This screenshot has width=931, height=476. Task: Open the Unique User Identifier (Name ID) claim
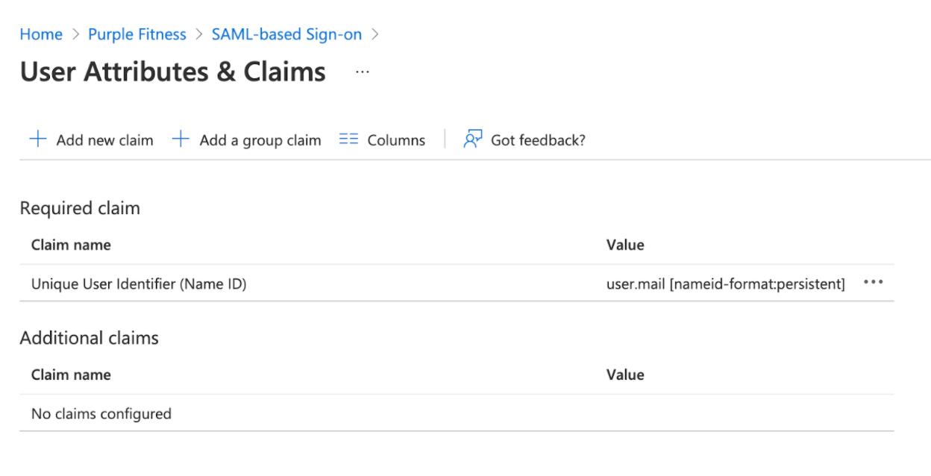(139, 284)
